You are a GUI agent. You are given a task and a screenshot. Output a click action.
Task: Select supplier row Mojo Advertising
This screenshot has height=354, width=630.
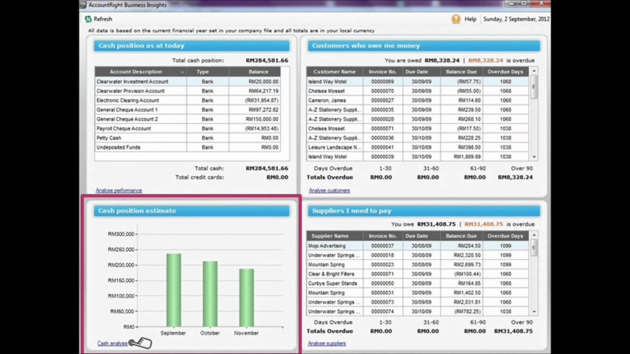pos(417,246)
